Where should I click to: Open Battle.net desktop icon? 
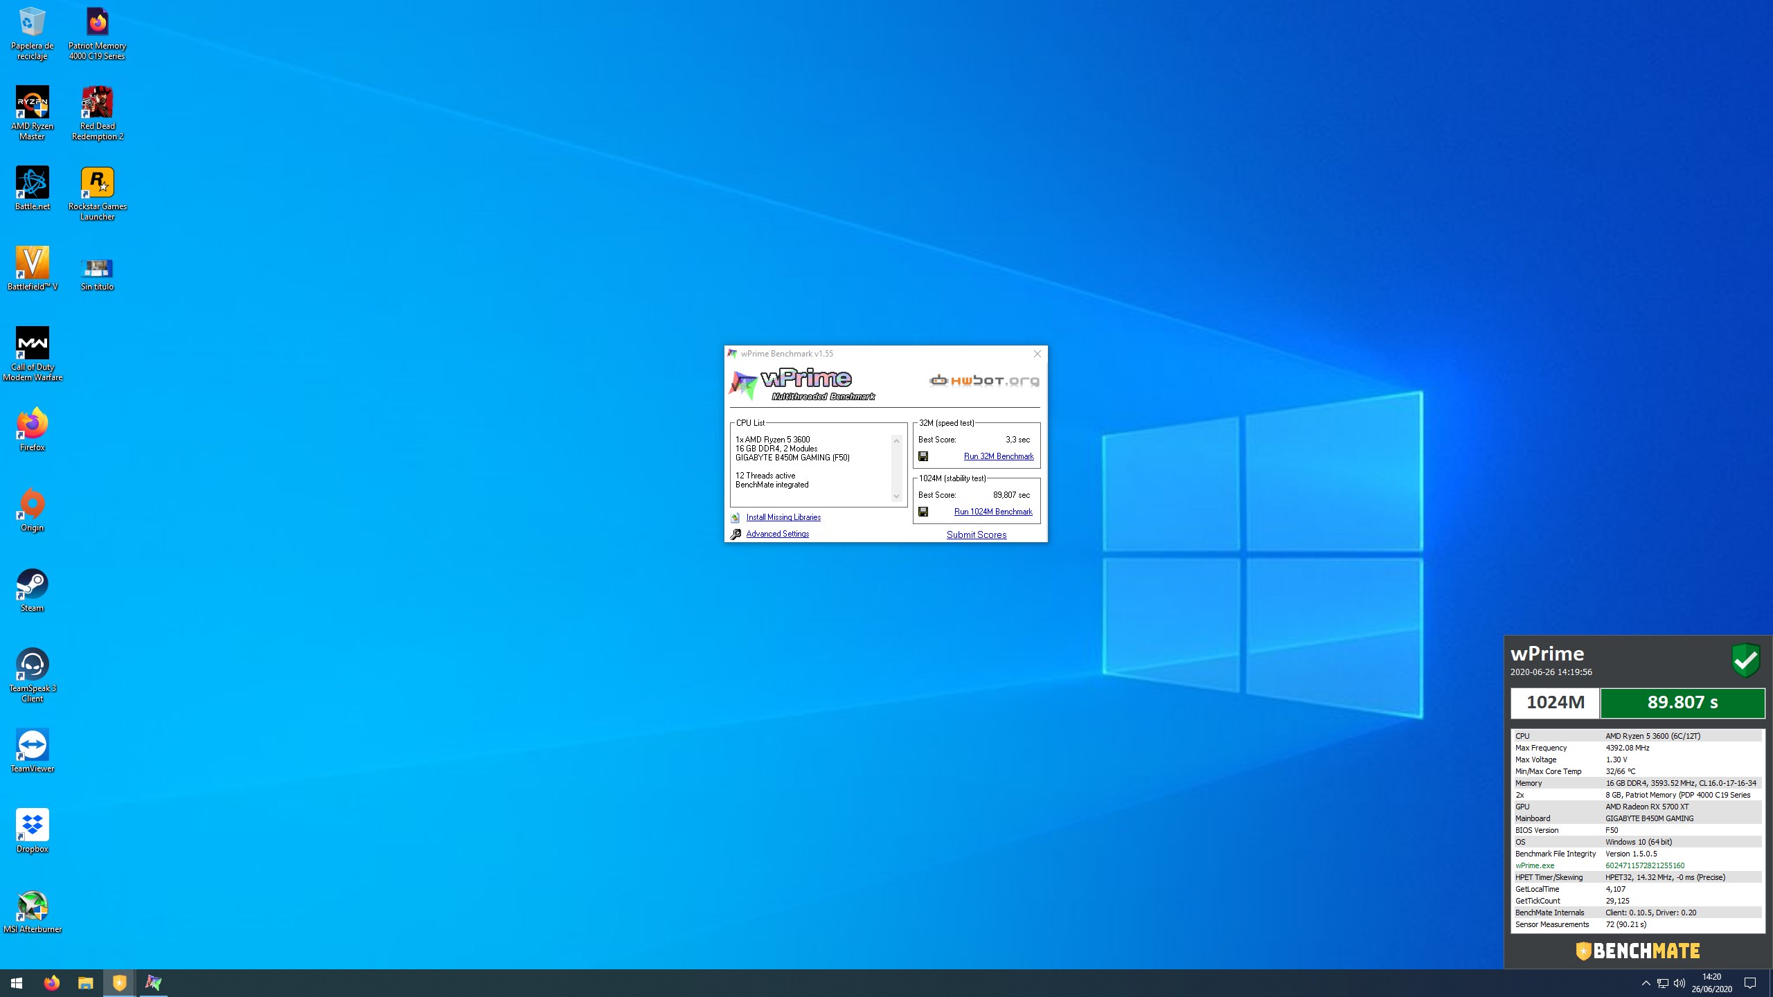click(32, 189)
